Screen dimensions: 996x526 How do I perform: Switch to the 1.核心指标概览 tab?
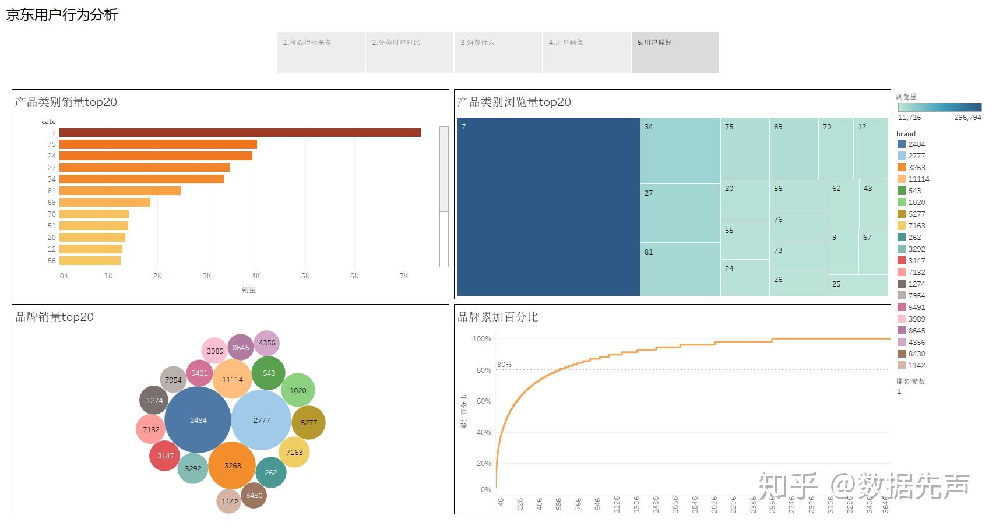point(321,52)
